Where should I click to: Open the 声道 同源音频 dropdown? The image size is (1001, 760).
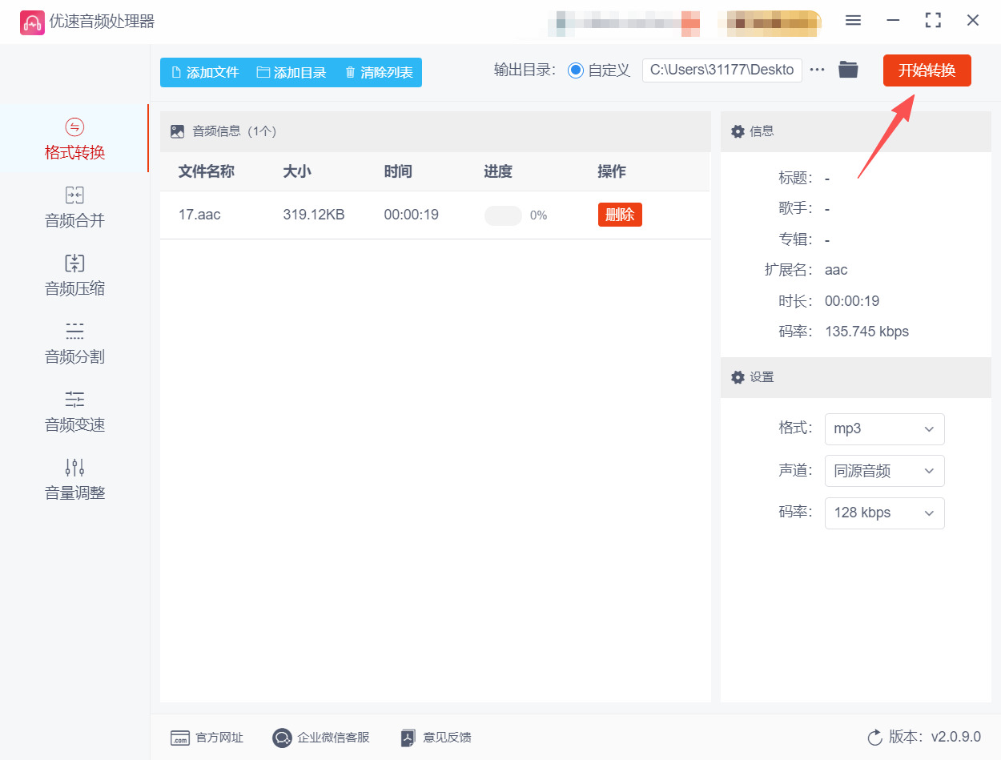pyautogui.click(x=884, y=471)
